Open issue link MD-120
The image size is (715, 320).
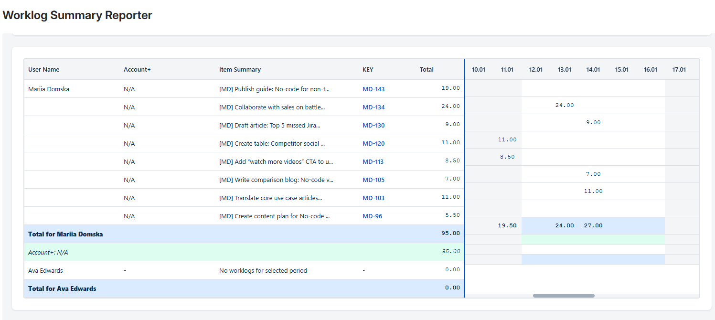(374, 143)
